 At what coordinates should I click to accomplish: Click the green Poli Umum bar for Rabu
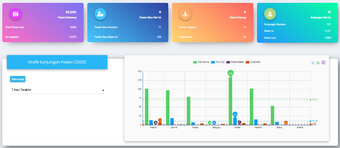point(273,116)
